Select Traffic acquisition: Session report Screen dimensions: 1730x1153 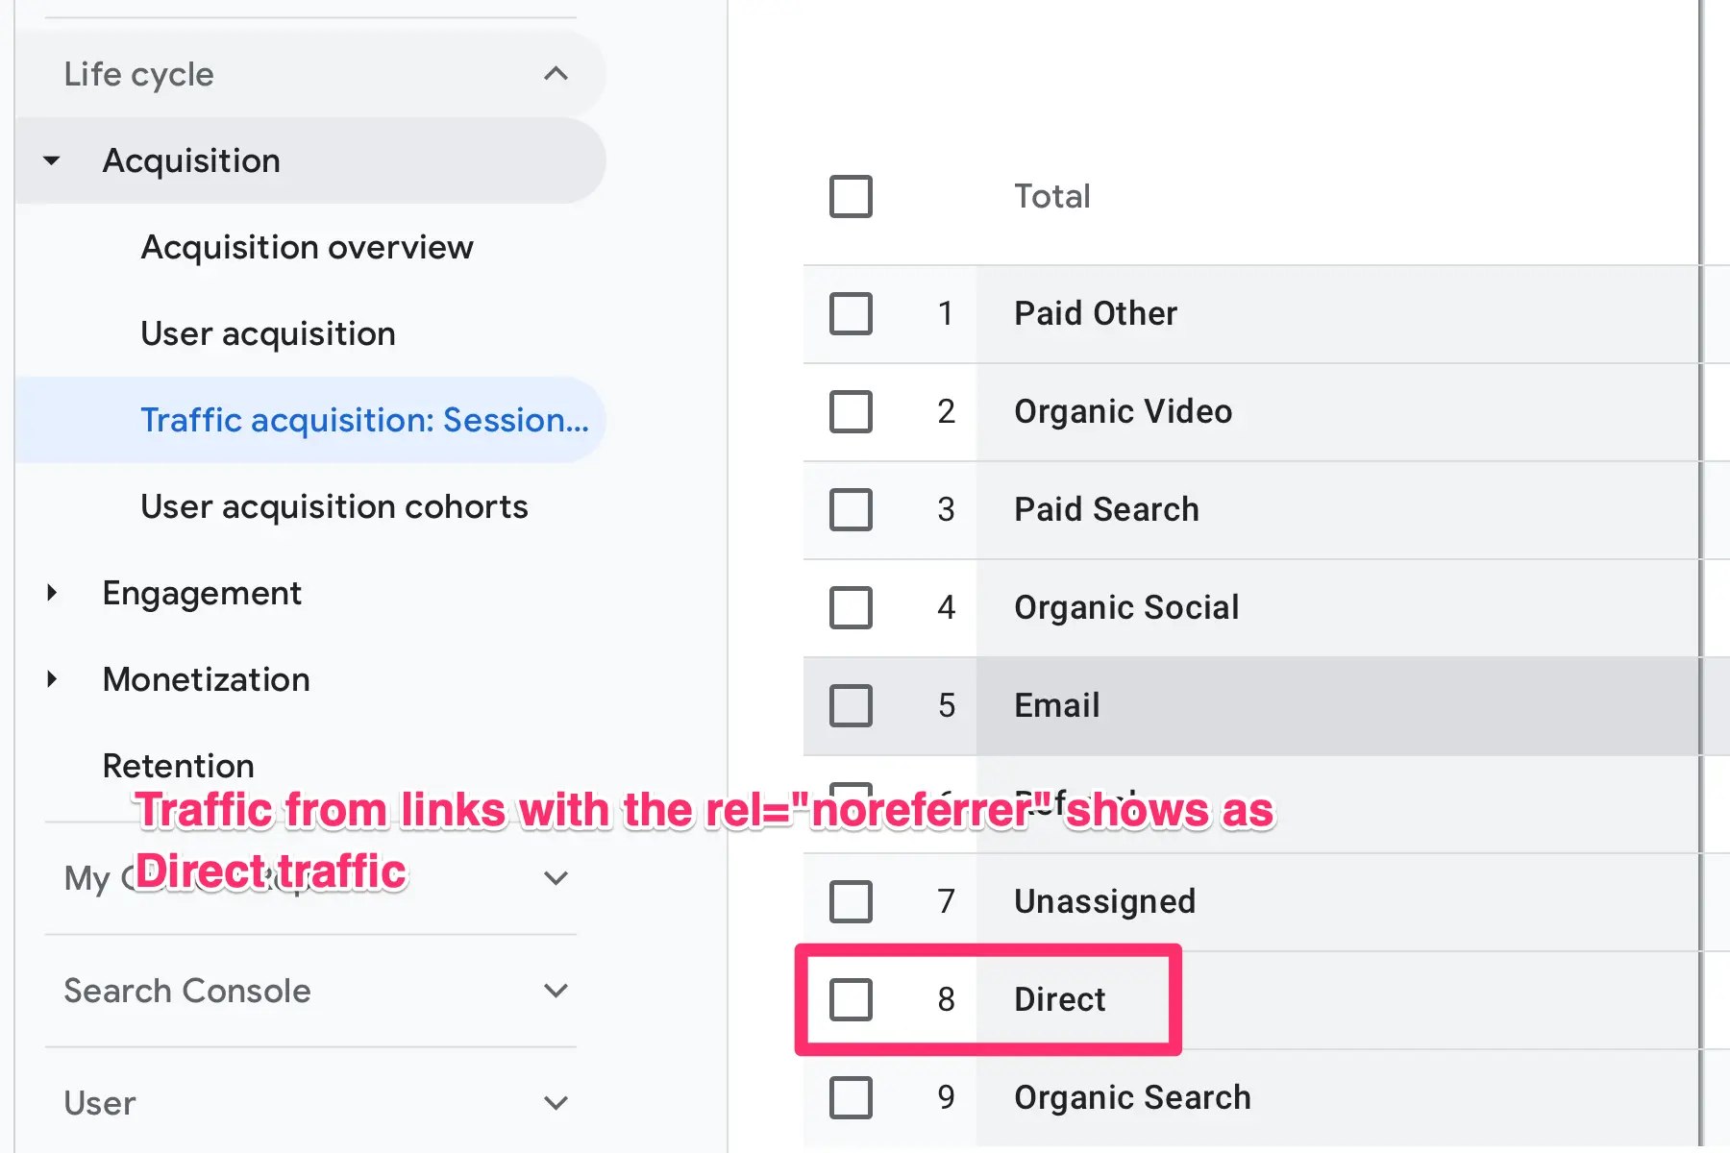coord(364,420)
